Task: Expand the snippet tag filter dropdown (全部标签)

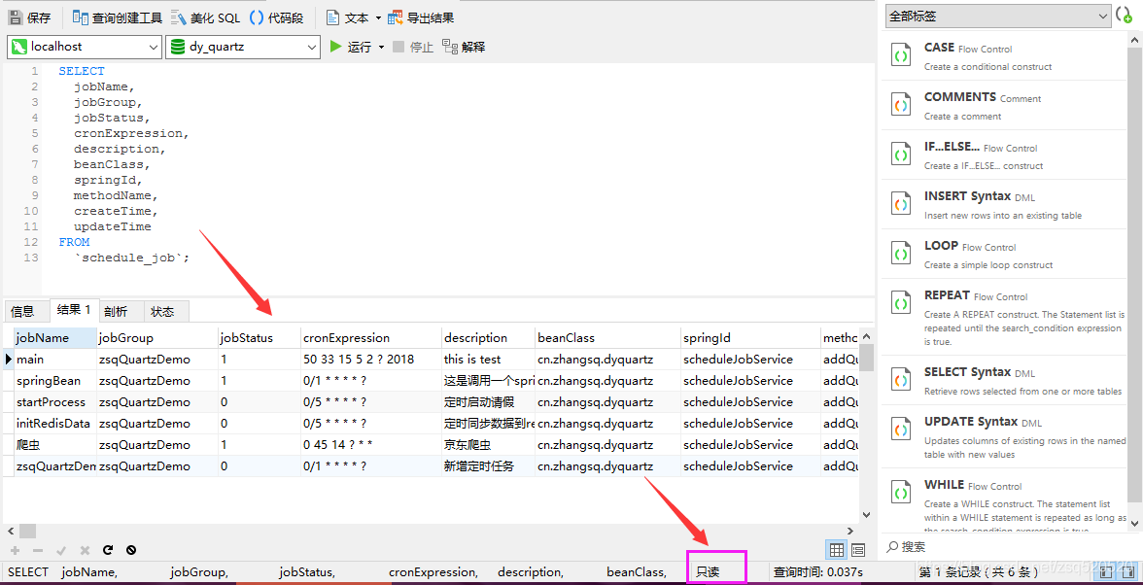Action: click(x=997, y=16)
